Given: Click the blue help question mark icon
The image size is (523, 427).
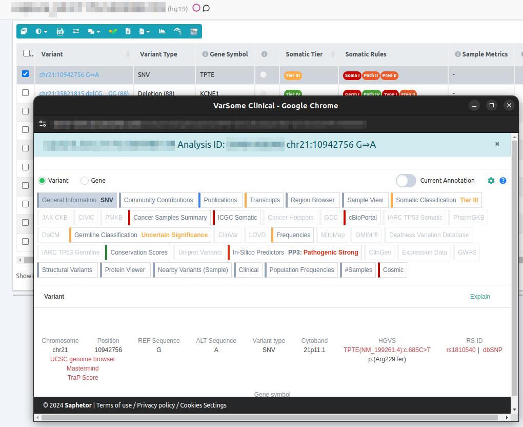Looking at the screenshot, I should pos(503,181).
